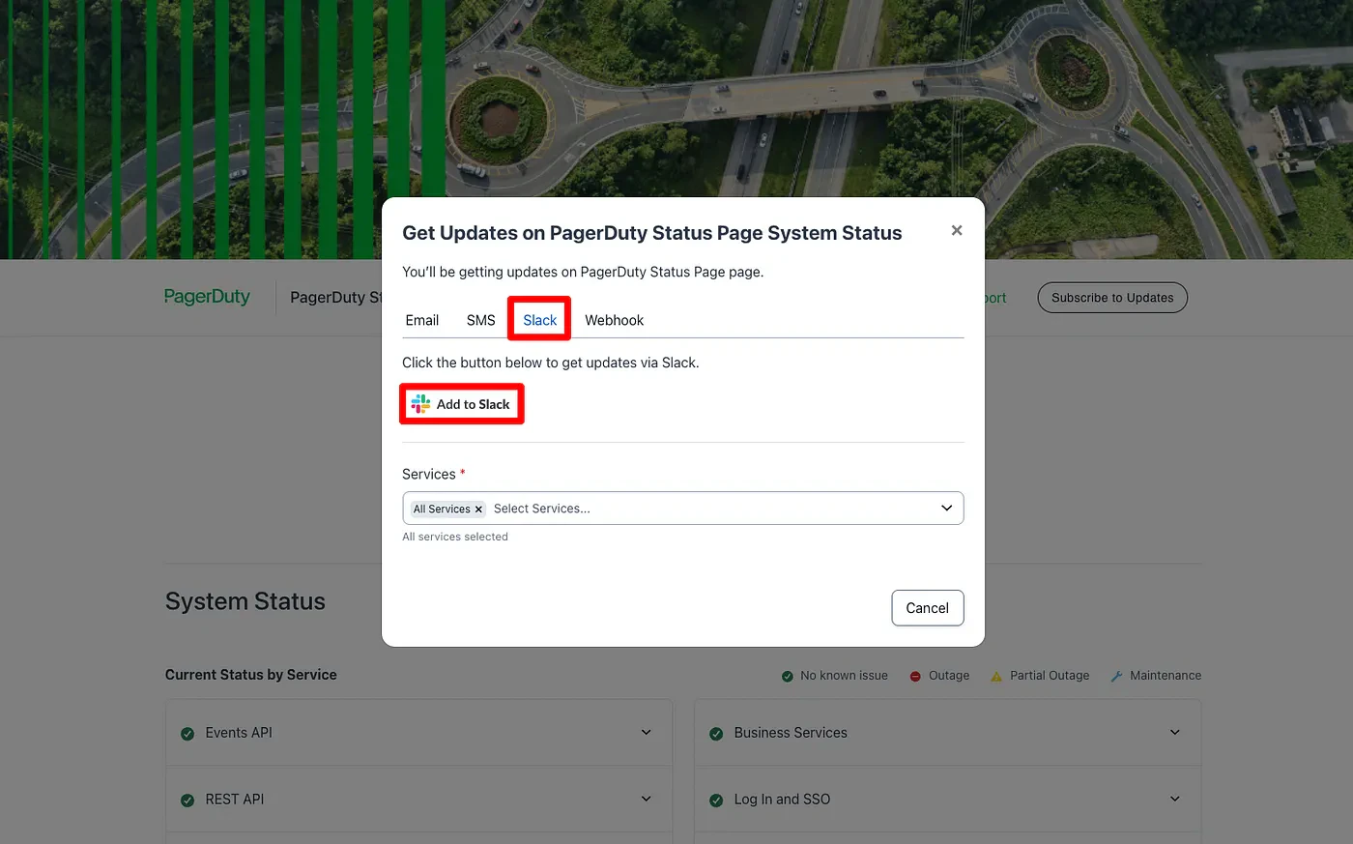The width and height of the screenshot is (1353, 844).
Task: Click the Maintenance wrench legend icon
Action: (1116, 677)
